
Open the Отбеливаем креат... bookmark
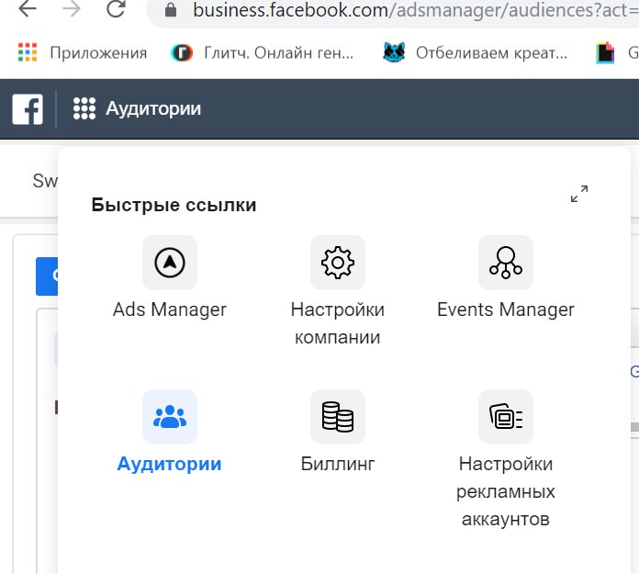(x=475, y=53)
